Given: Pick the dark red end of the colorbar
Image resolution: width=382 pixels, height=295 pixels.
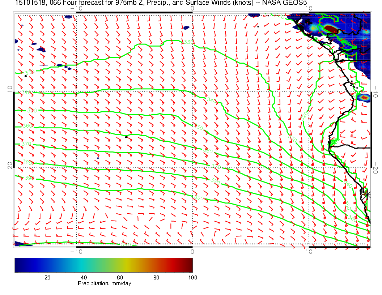Looking at the screenshot, I should coord(189,265).
